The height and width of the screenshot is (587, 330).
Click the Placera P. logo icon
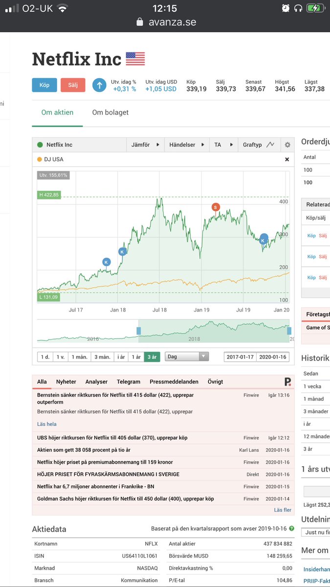(288, 382)
